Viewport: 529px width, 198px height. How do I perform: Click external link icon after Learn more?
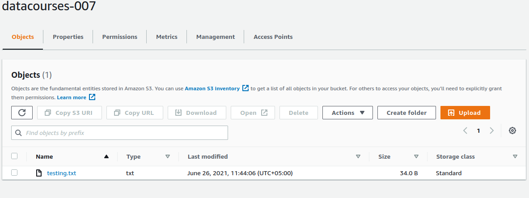point(92,97)
